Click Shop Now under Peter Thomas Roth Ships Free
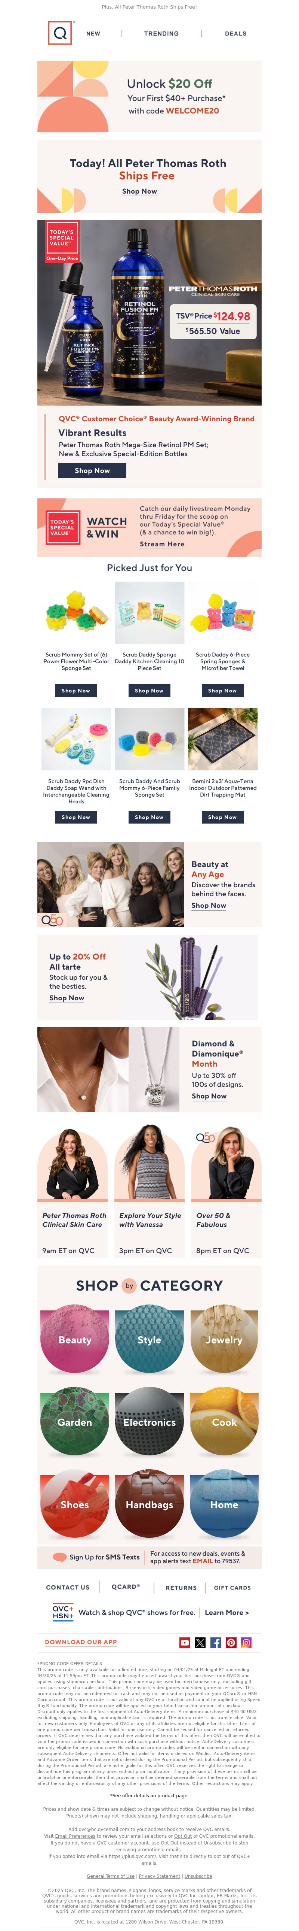 click(140, 192)
